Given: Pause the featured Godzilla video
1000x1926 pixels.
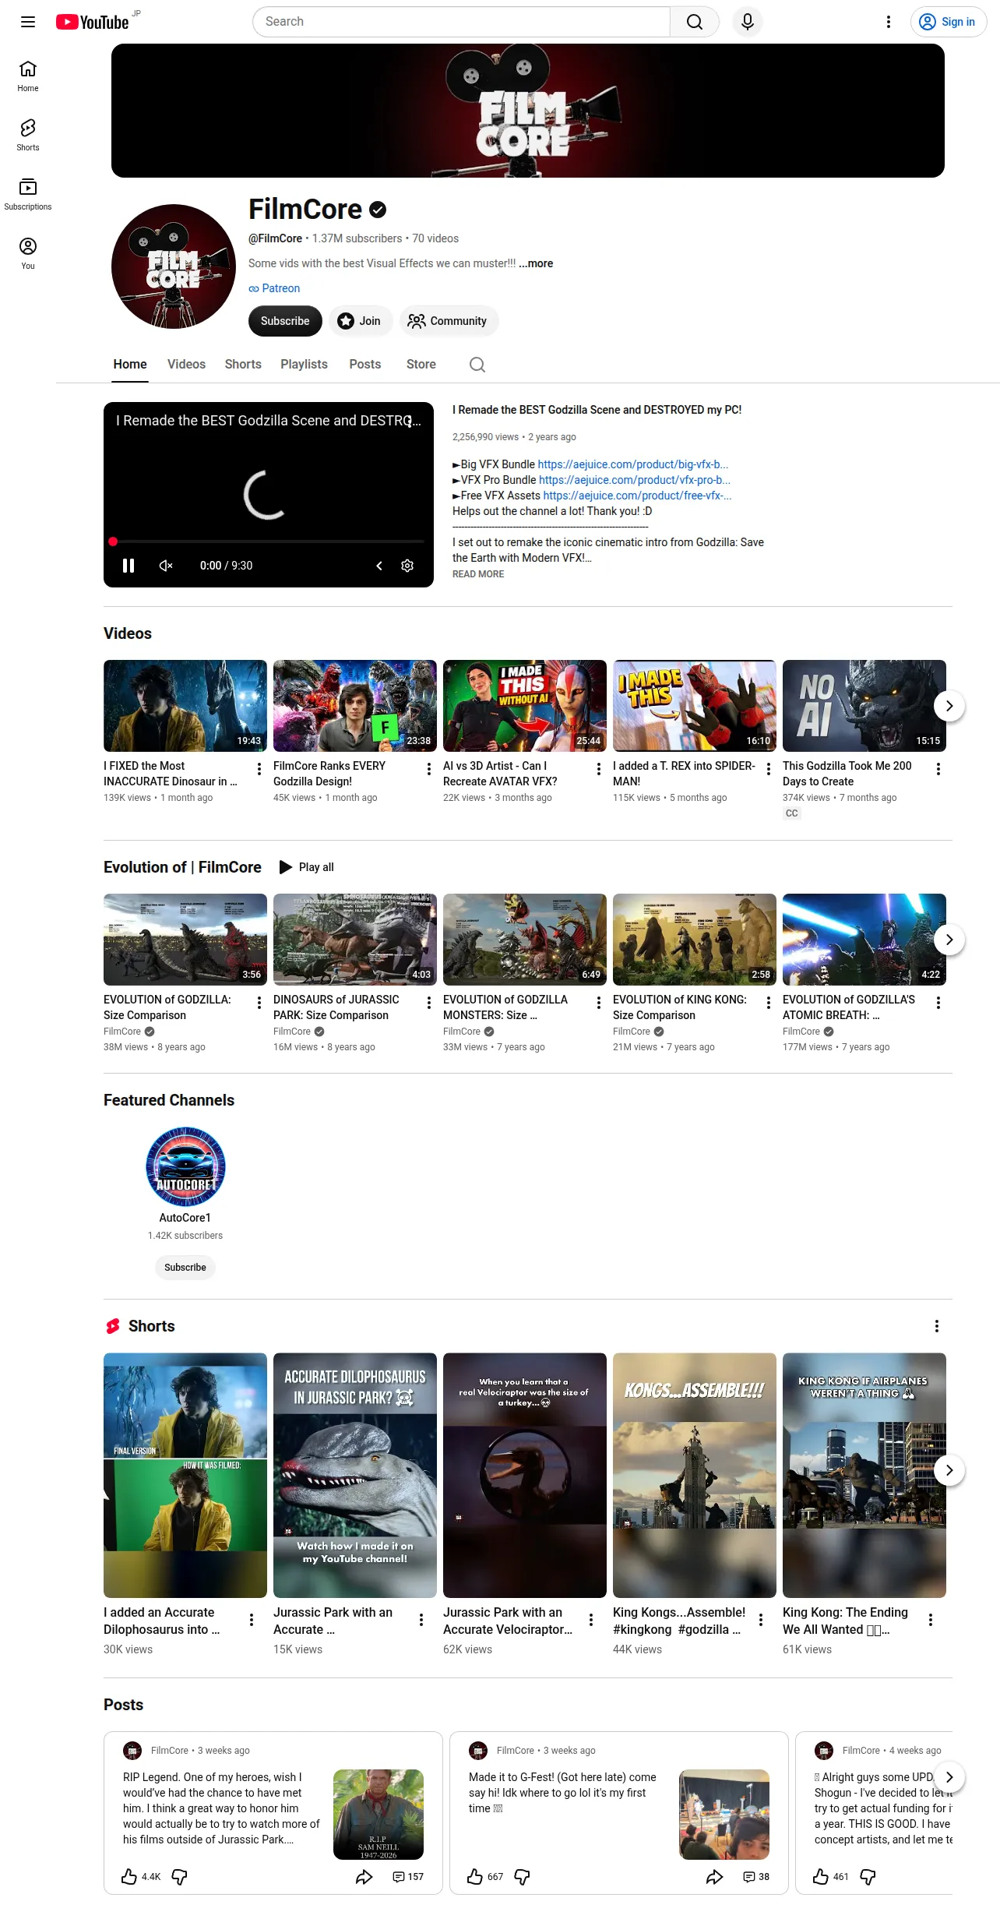Looking at the screenshot, I should point(129,566).
